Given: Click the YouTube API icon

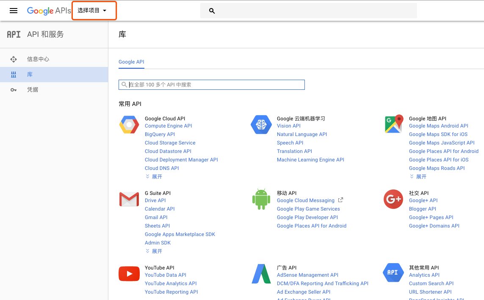Looking at the screenshot, I should click(x=129, y=274).
